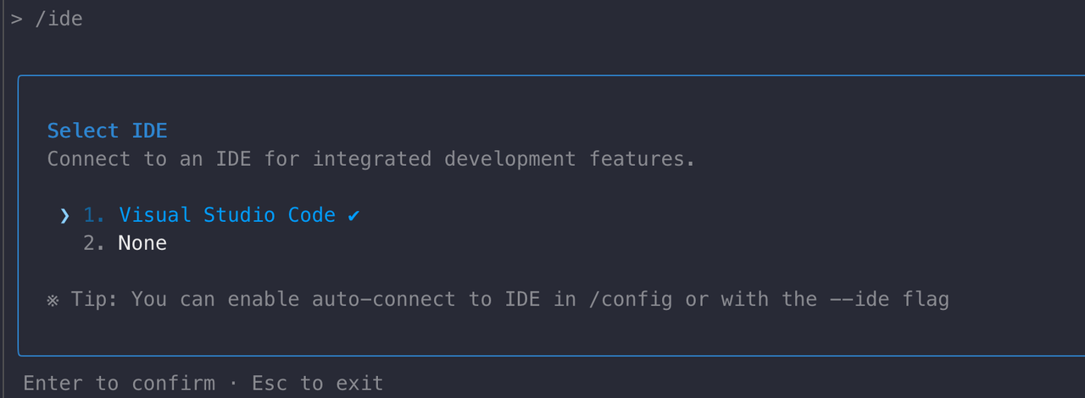1085x398 pixels.
Task: Select the Visual Studio Code option
Action: [227, 215]
